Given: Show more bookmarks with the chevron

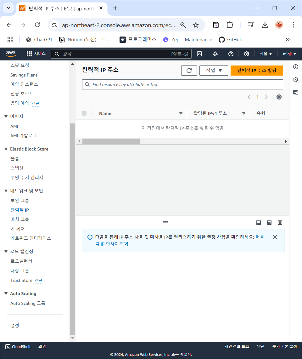Looking at the screenshot, I should tap(288, 40).
